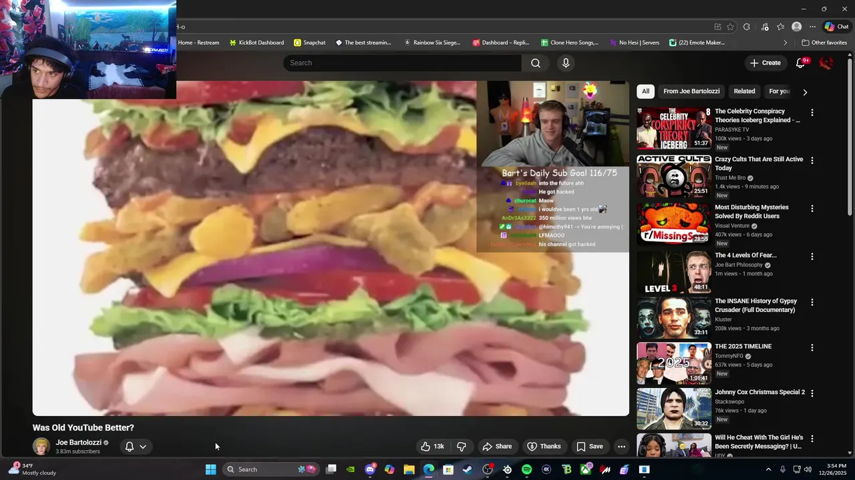Open options for The 4 Levels Of Fear
The width and height of the screenshot is (855, 480).
coord(812,257)
